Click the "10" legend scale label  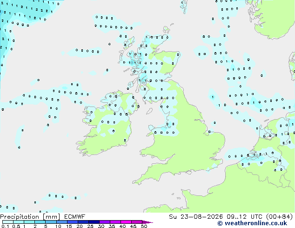[58, 226]
